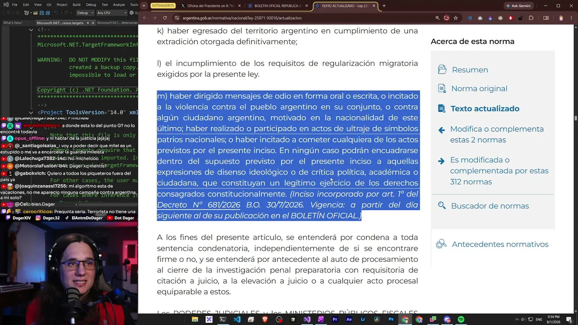578x325 pixels.
Task: Open the Edit menu in Visual Studio
Action: click(26, 5)
